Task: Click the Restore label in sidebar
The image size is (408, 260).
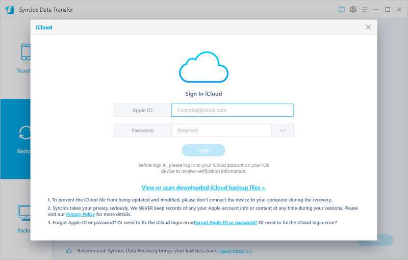Action: 23,151
